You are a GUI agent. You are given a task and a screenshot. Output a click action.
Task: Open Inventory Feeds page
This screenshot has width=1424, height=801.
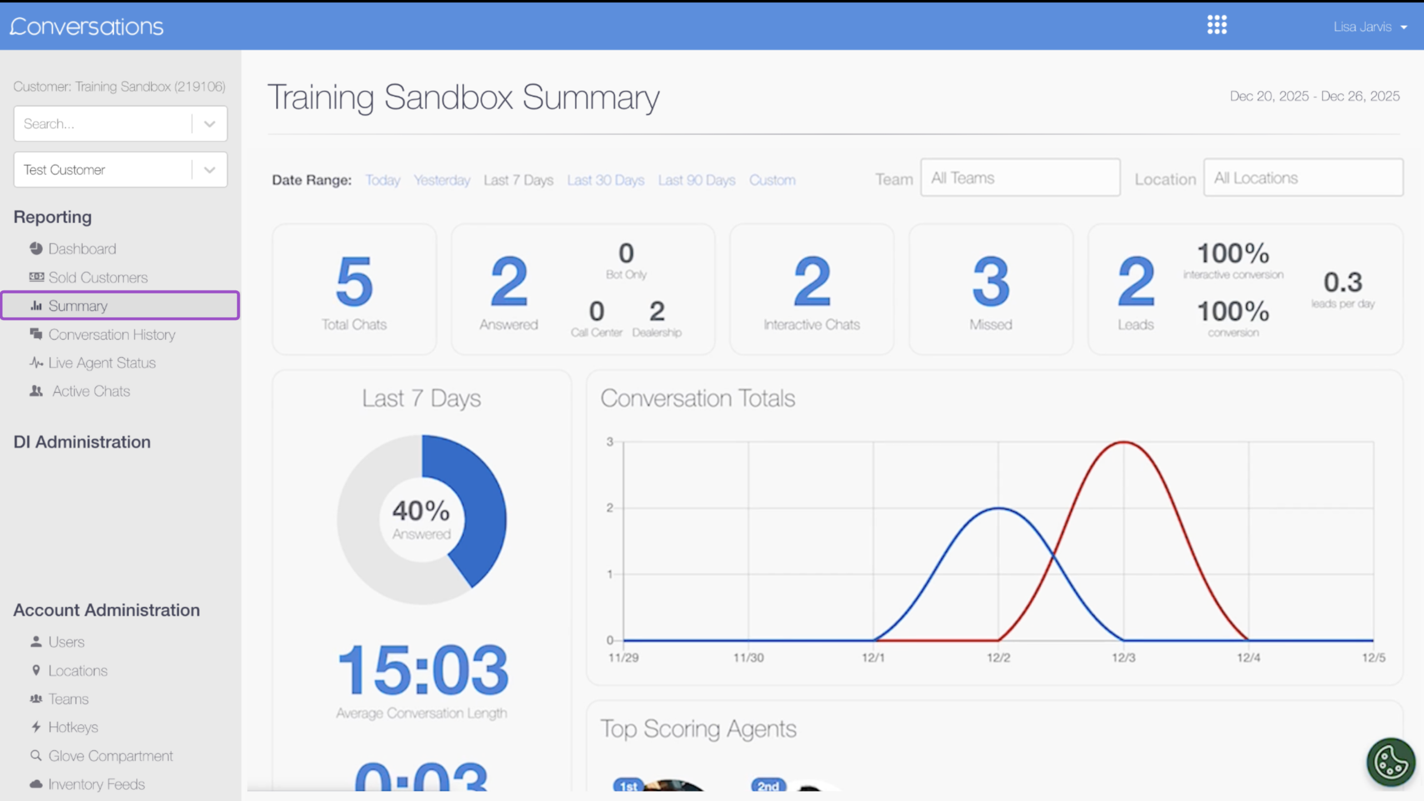[x=96, y=784]
